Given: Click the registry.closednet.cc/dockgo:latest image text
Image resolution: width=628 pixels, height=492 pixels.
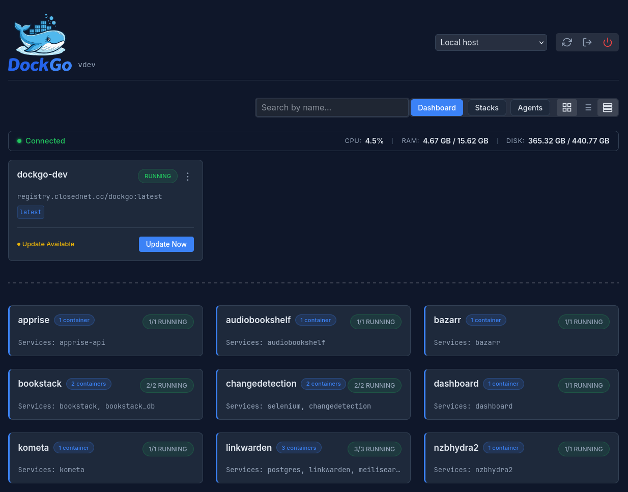Looking at the screenshot, I should click(x=90, y=196).
